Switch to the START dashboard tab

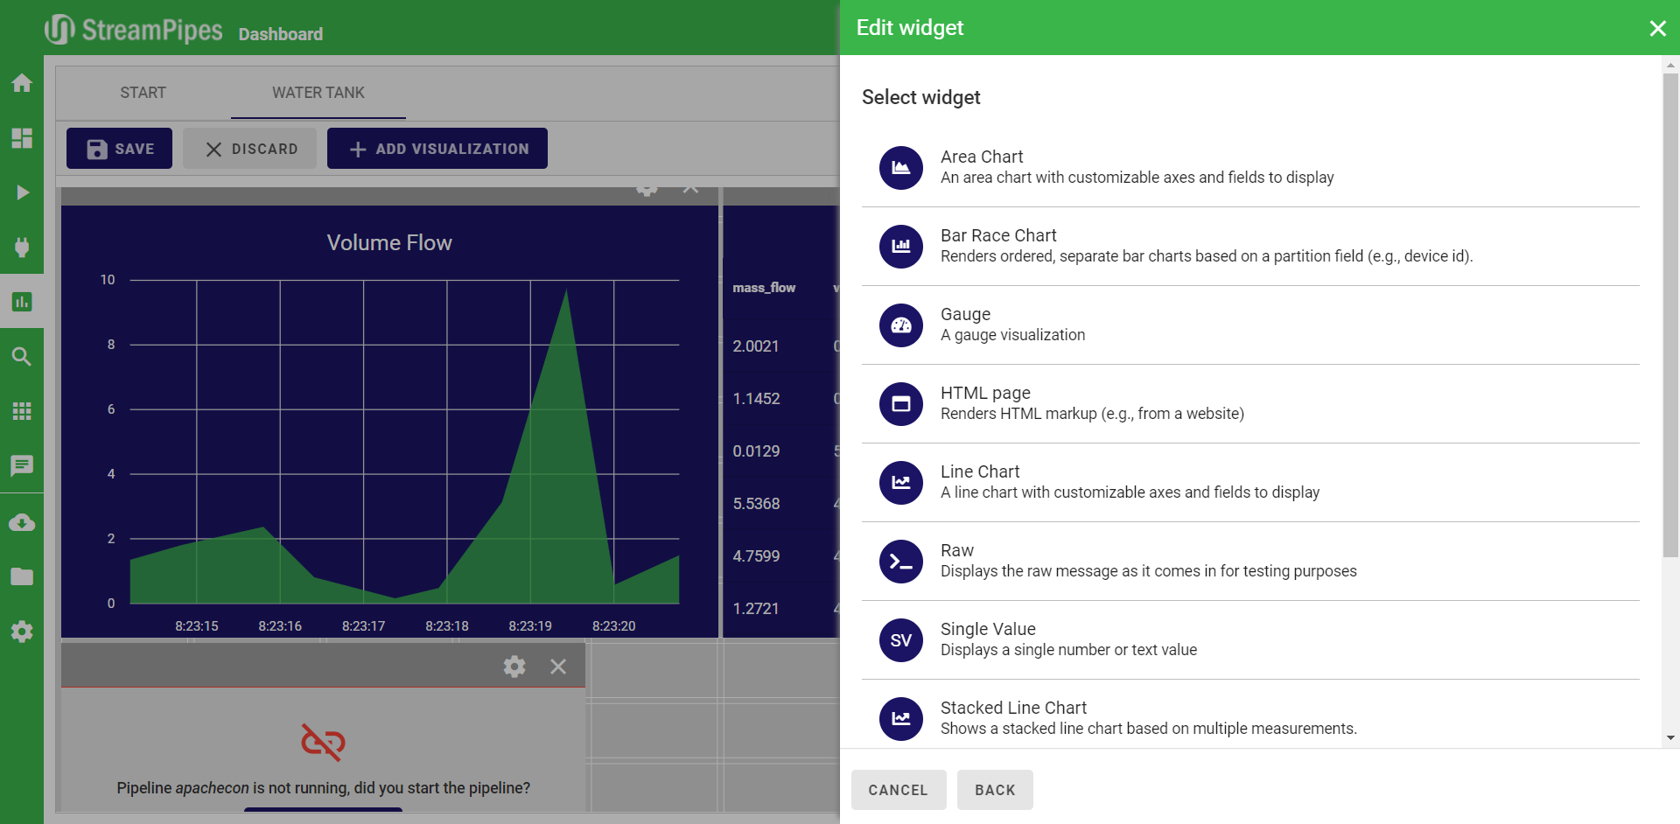[143, 93]
